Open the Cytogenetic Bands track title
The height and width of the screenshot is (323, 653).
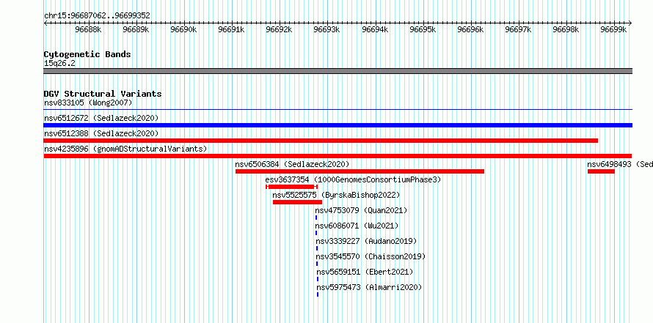click(87, 54)
